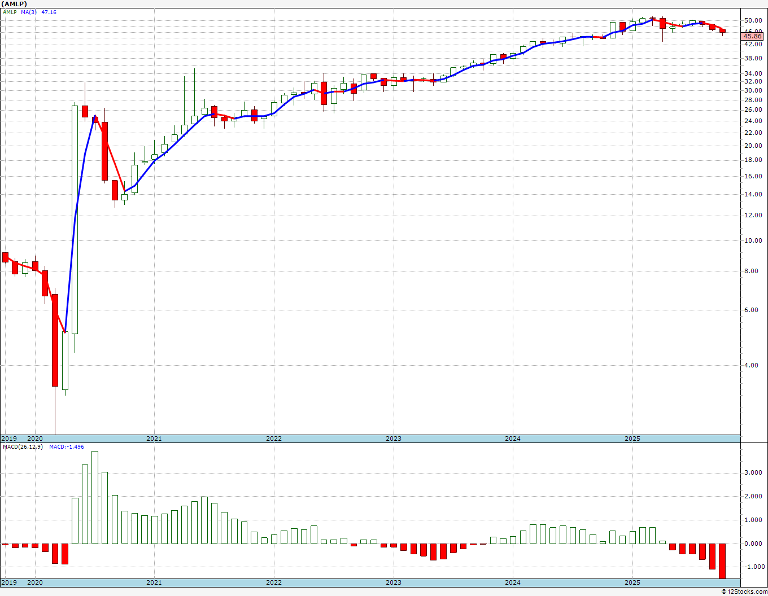Screen dimensions: 768x596
Task: Click 2025 on the MACD panel time axis
Action: 632,582
